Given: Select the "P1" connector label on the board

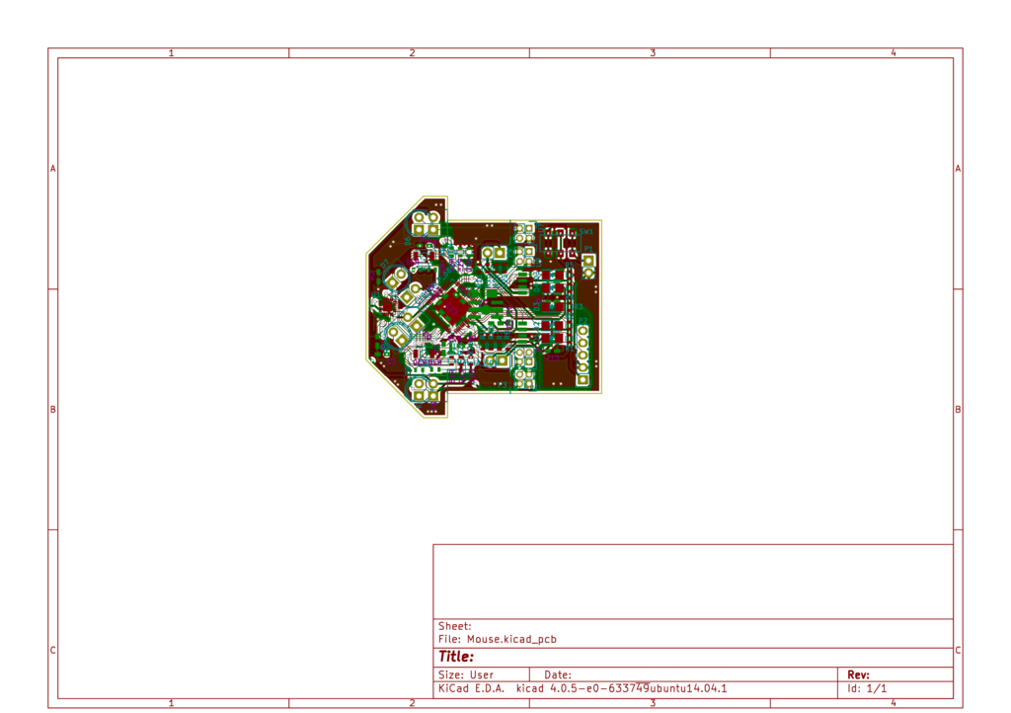Looking at the screenshot, I should click(588, 248).
